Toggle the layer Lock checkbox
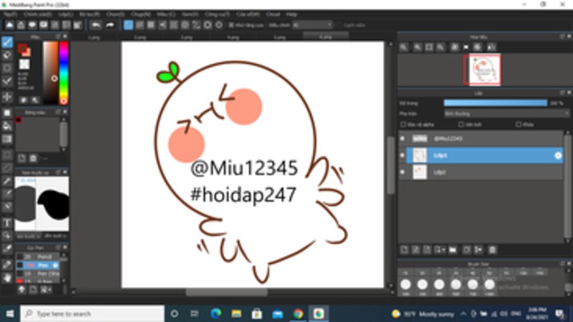Viewport: 573px width, 322px height. (x=518, y=125)
